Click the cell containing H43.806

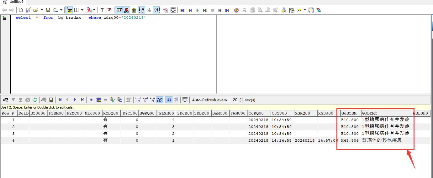(x=351, y=140)
